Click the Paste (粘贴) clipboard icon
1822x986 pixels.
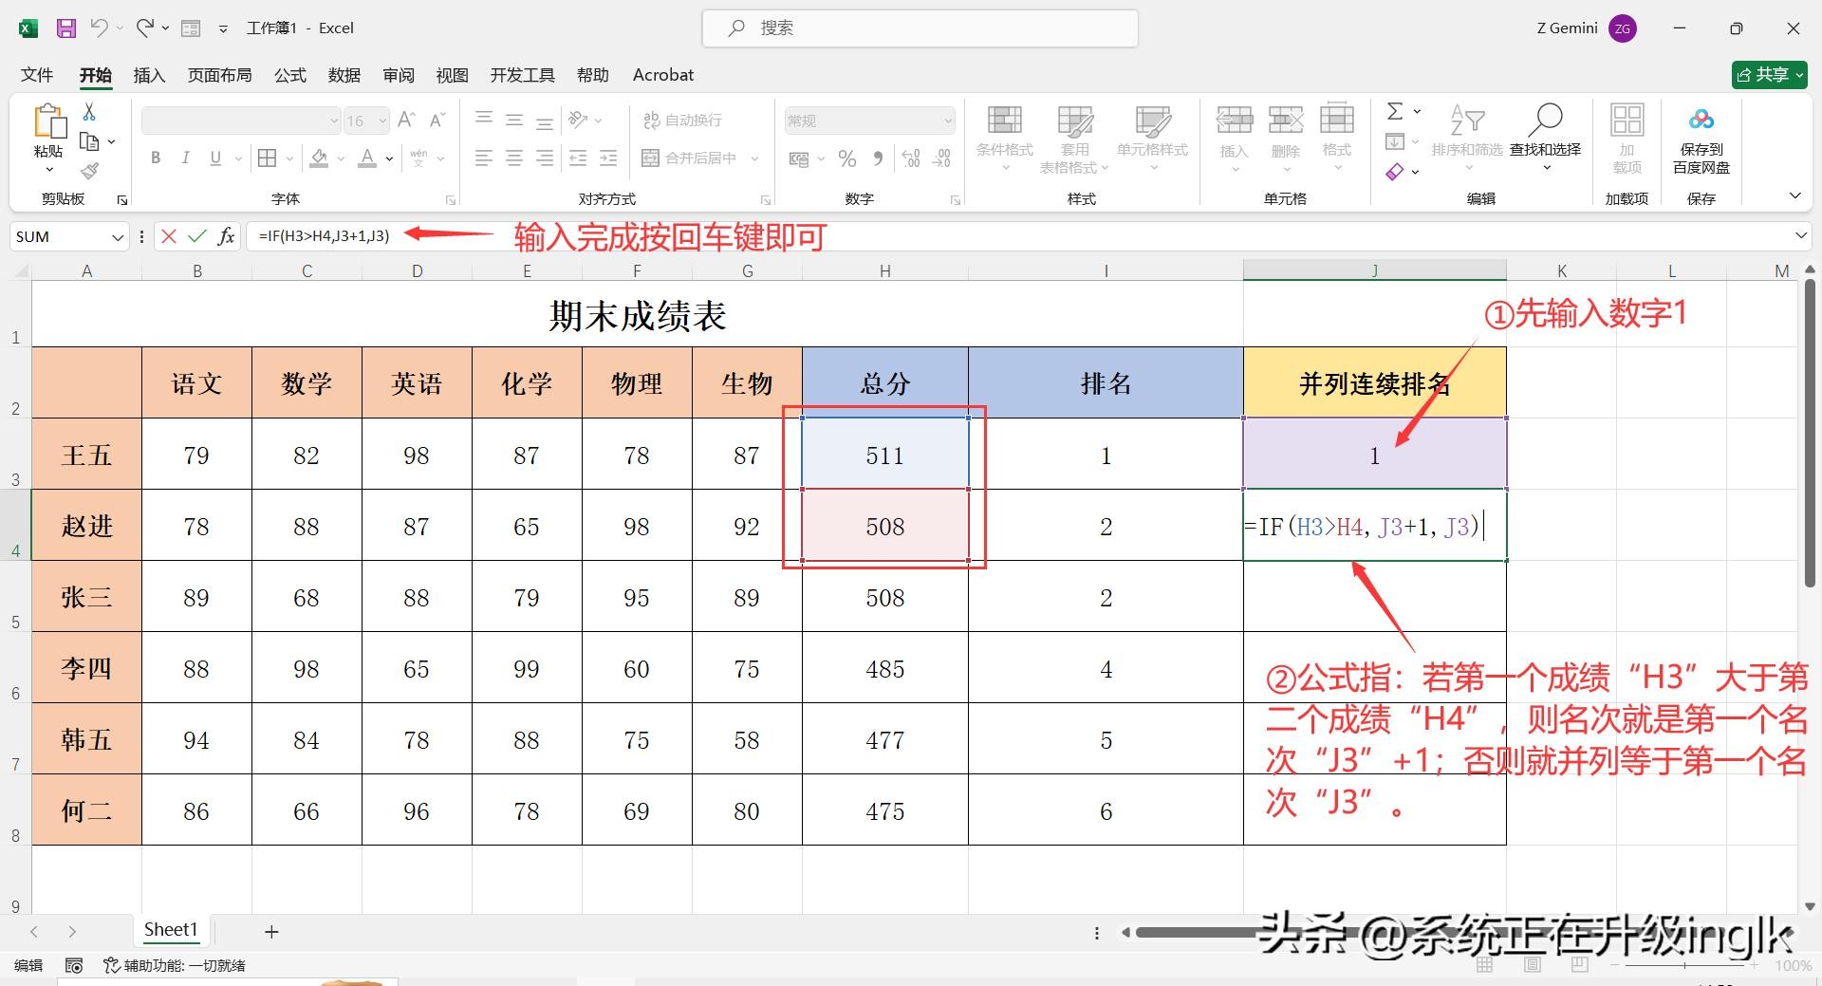(x=49, y=123)
